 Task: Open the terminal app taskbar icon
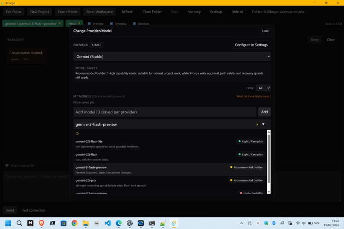pos(152,223)
